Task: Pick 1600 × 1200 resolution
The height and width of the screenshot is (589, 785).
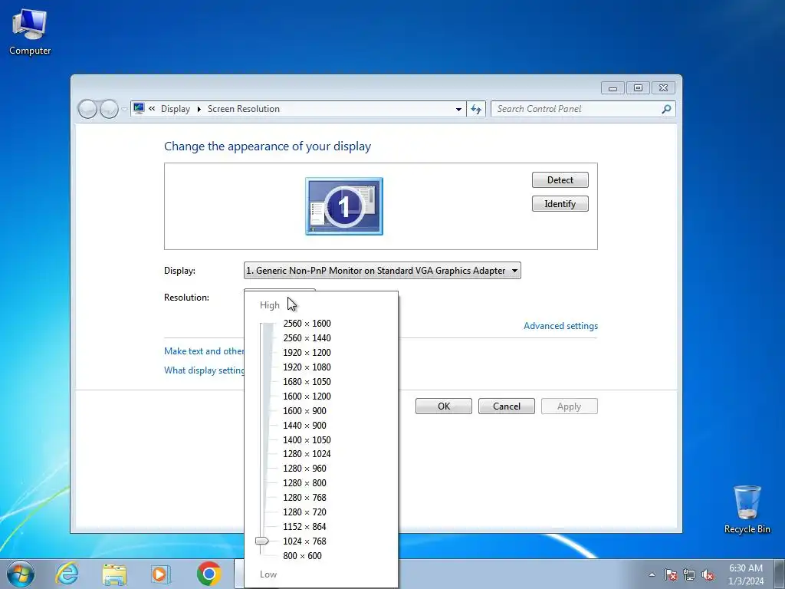Action: 307,397
